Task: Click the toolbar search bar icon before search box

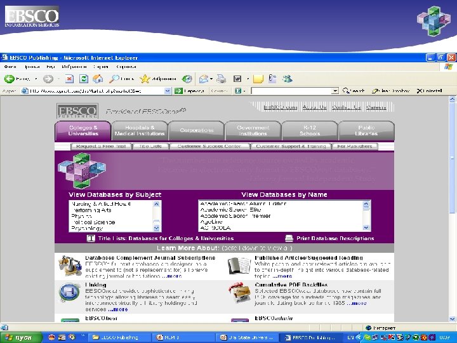Action: (x=238, y=91)
